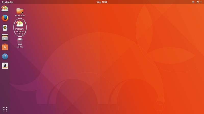Open the Ubuntu installer in the dock
The image size is (204, 114).
[5, 9]
